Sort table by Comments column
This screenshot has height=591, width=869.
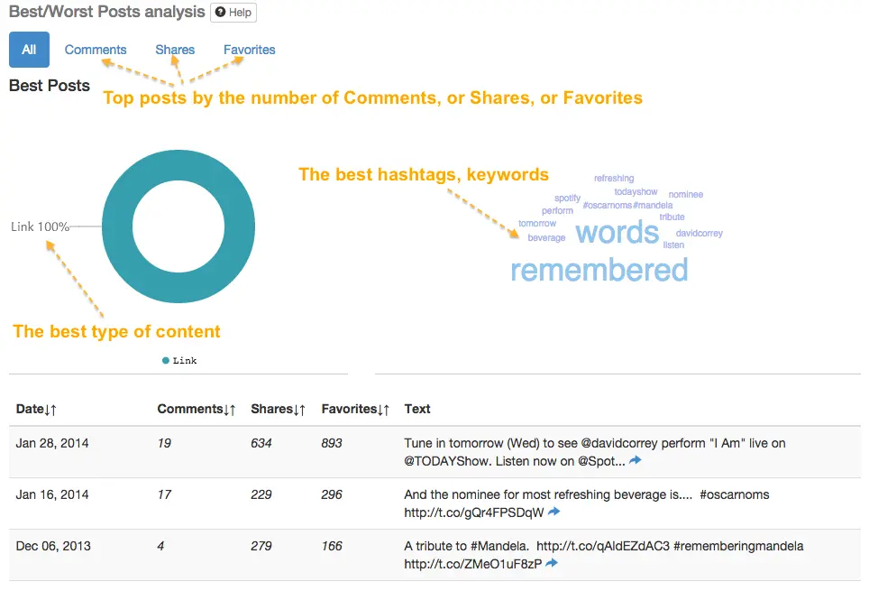[x=197, y=410]
